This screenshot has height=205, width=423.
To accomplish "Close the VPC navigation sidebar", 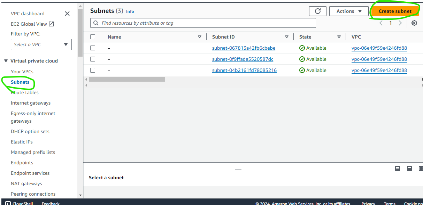I will pyautogui.click(x=67, y=14).
